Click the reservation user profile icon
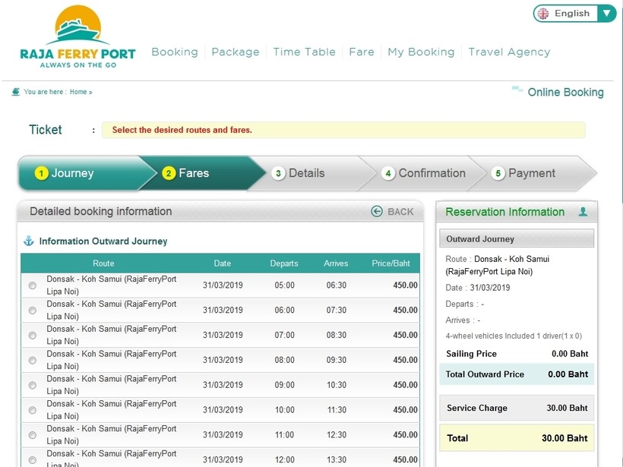The width and height of the screenshot is (623, 467). pyautogui.click(x=583, y=212)
